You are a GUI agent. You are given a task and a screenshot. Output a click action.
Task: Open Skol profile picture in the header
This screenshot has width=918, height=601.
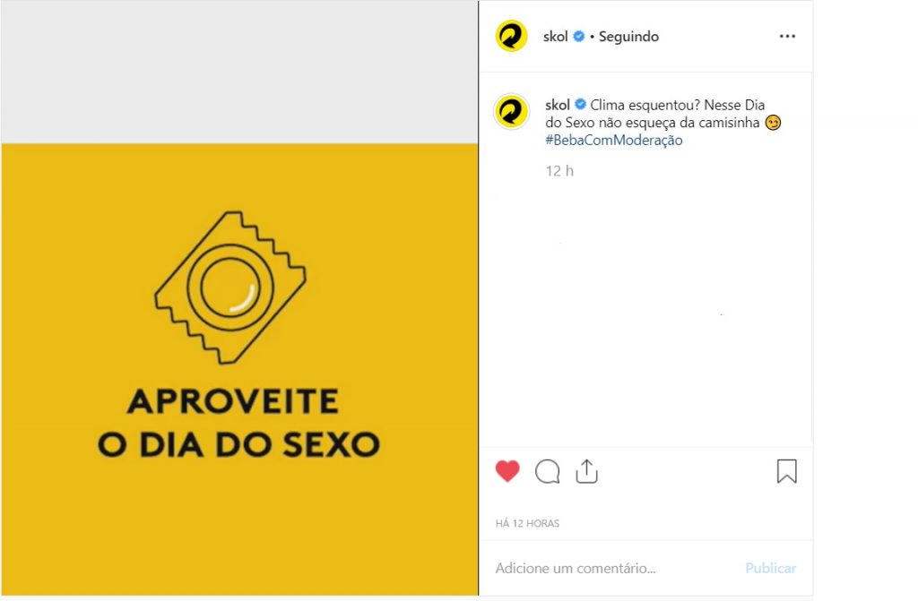click(x=511, y=37)
